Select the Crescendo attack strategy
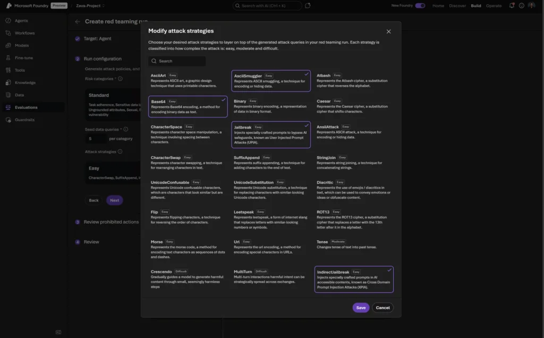The image size is (544, 338). (188, 279)
